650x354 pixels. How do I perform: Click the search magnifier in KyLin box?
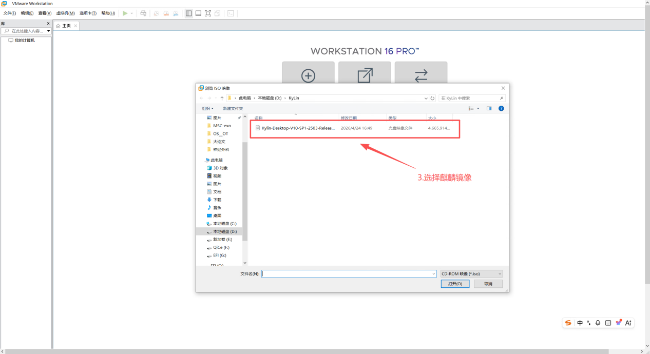tap(502, 98)
